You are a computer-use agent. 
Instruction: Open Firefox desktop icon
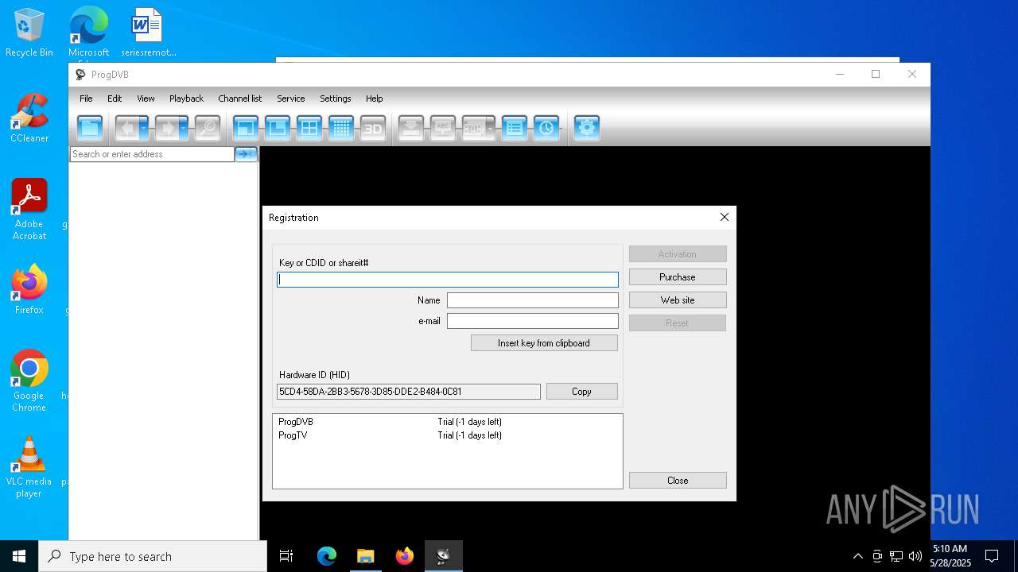(x=29, y=290)
